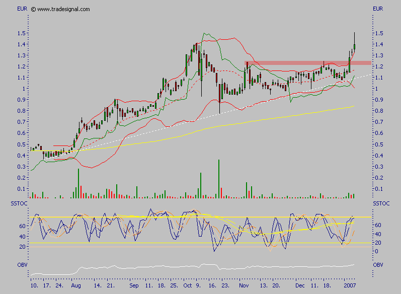Click the 0.3 value on the right price axis
The height and width of the screenshot is (294, 401).
379,167
